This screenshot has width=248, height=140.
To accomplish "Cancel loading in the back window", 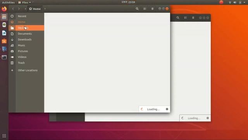I will (x=208, y=118).
